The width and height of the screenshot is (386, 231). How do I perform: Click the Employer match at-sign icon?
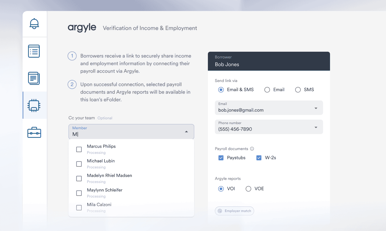click(220, 211)
